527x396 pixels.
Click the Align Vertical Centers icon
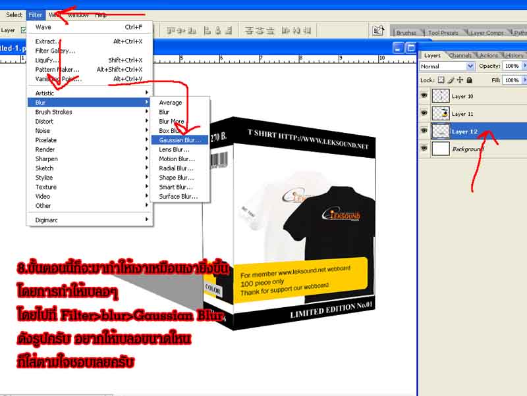(x=182, y=31)
